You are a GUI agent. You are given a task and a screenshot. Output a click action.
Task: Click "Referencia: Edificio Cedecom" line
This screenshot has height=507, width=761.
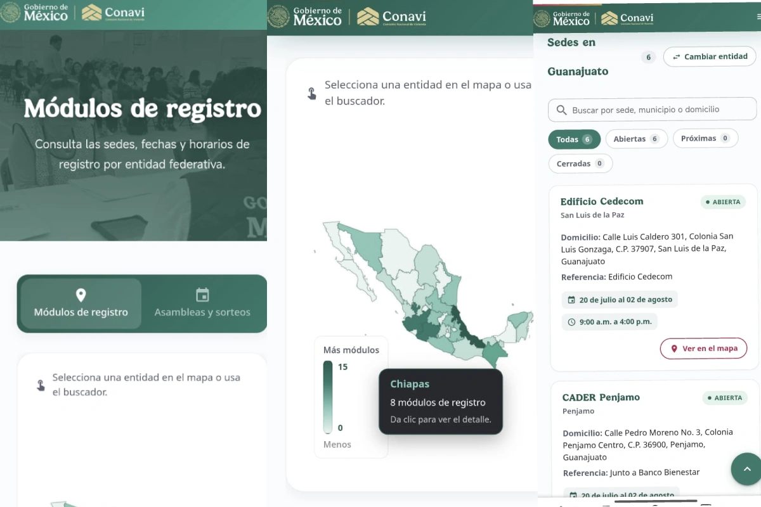pyautogui.click(x=616, y=277)
